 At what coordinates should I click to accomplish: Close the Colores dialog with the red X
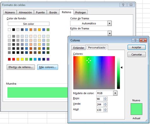pyautogui.click(x=143, y=40)
